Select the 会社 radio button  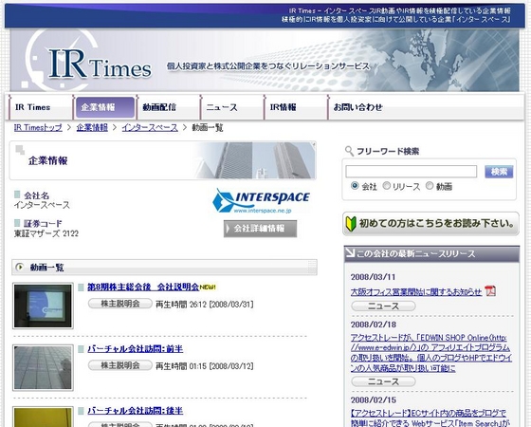pyautogui.click(x=355, y=186)
